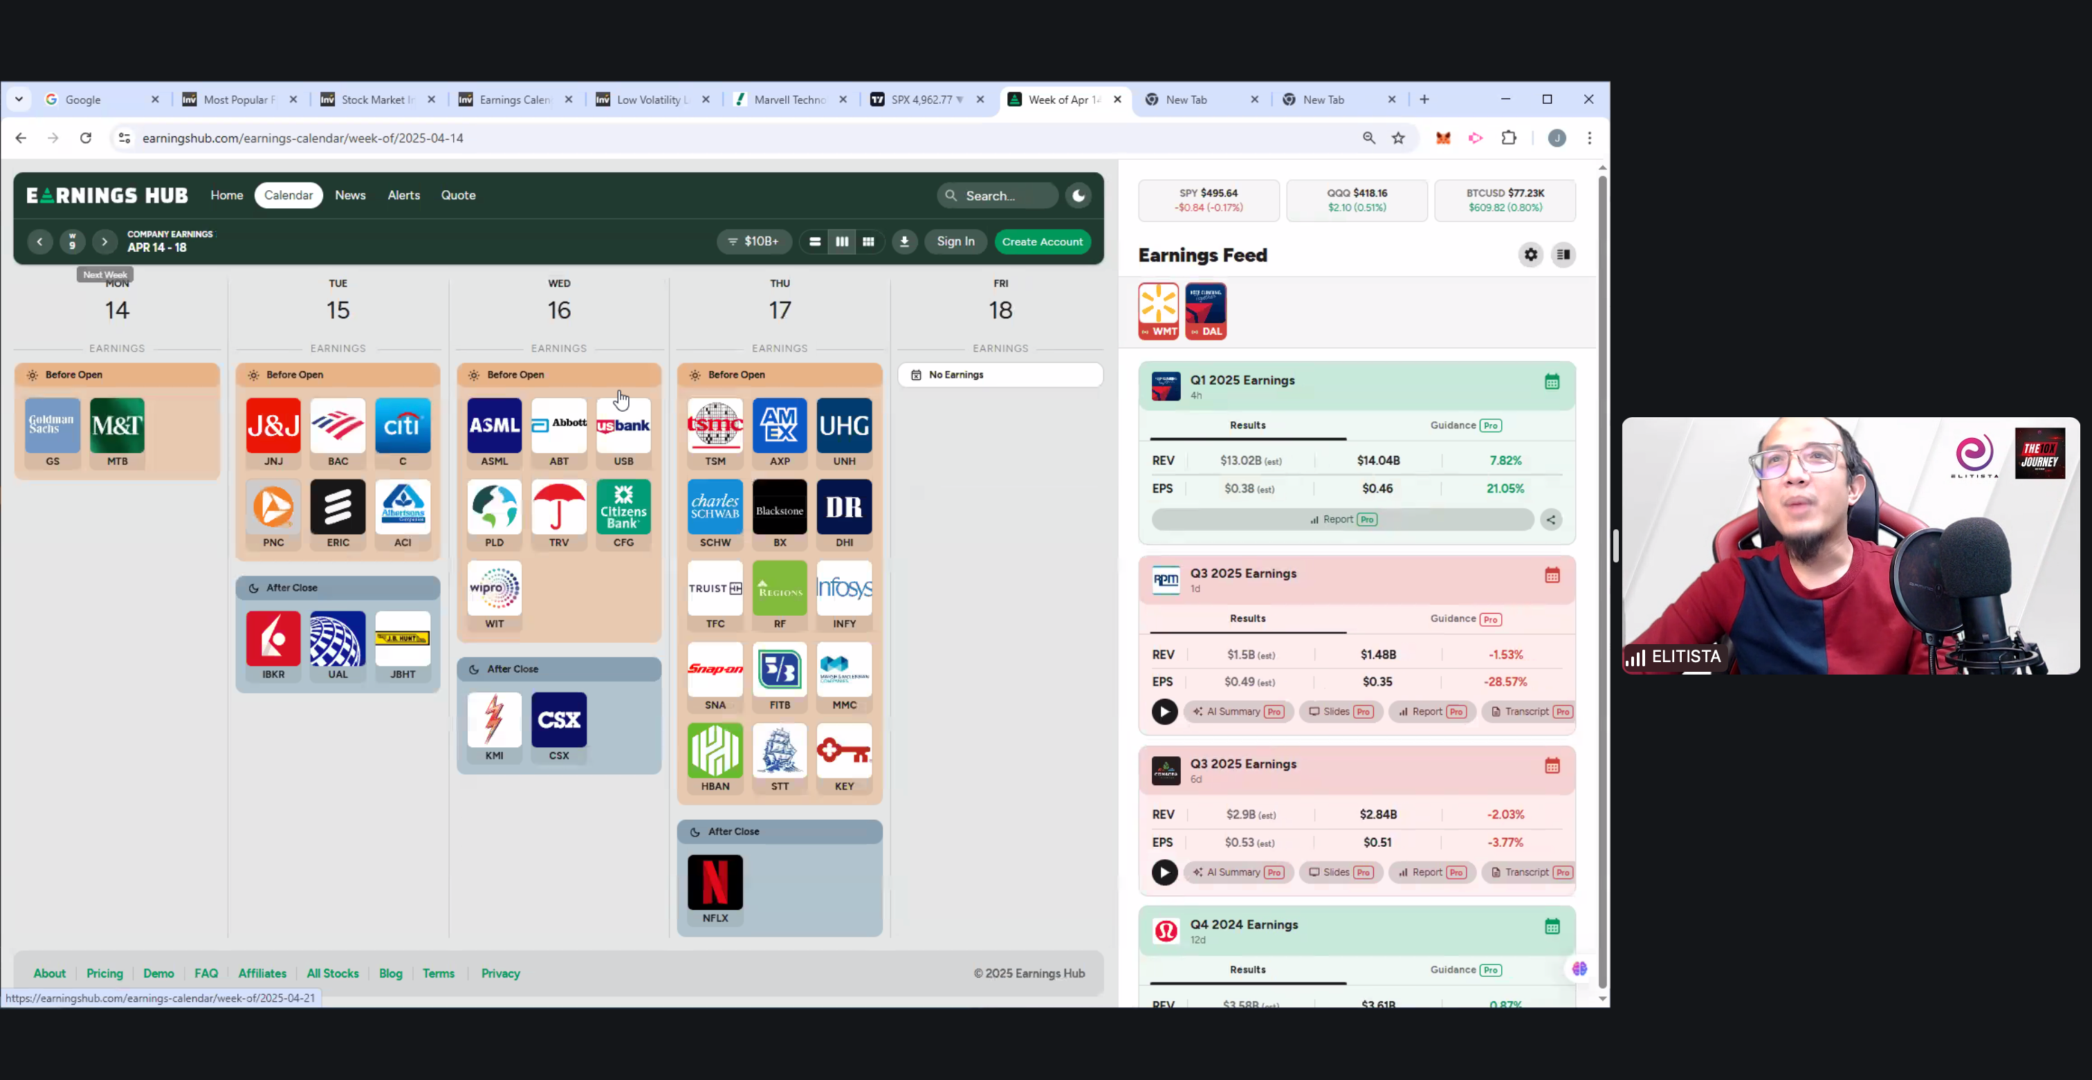Download the earnings calendar
The width and height of the screenshot is (2092, 1080).
[904, 242]
